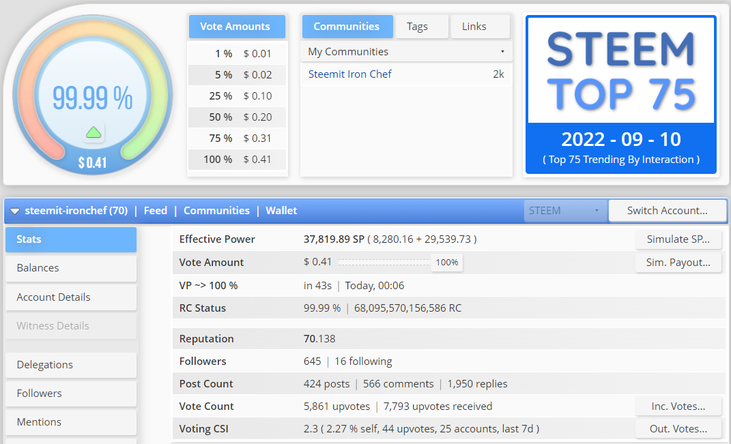
Task: Click the 70.138 reputation value
Action: (x=319, y=339)
